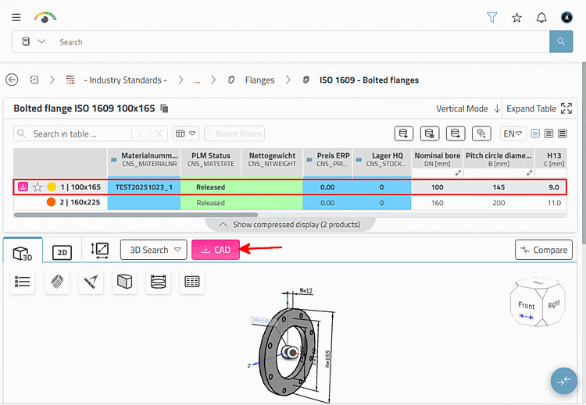Open the viewer list menu icon
This screenshot has height=405, width=586.
23,282
